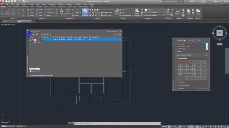Screen dimensions: 229x128
Task: Open the Annotation panel dropdown
Action: (70, 18)
